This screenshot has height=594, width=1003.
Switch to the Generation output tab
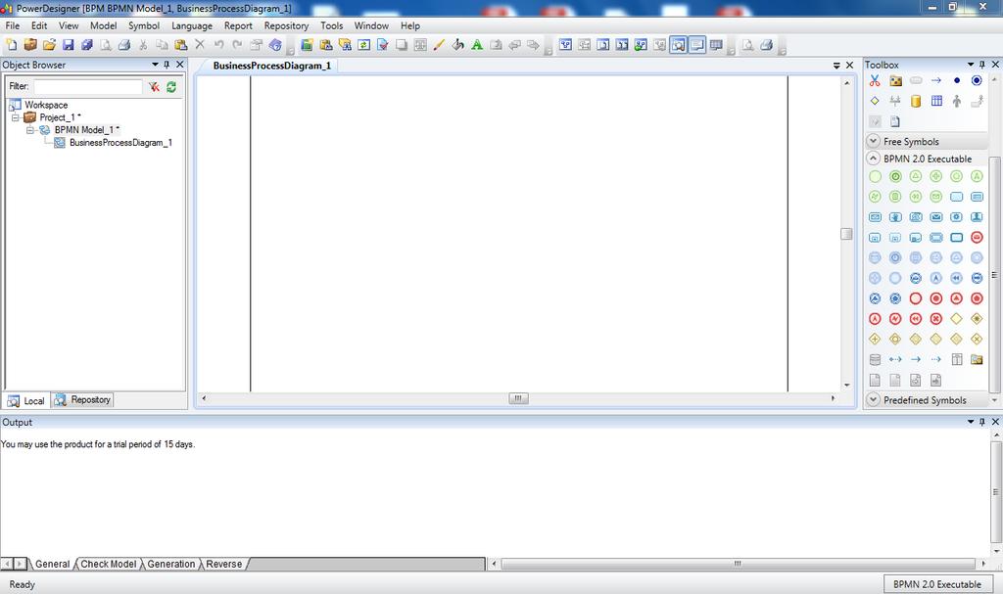click(x=170, y=564)
